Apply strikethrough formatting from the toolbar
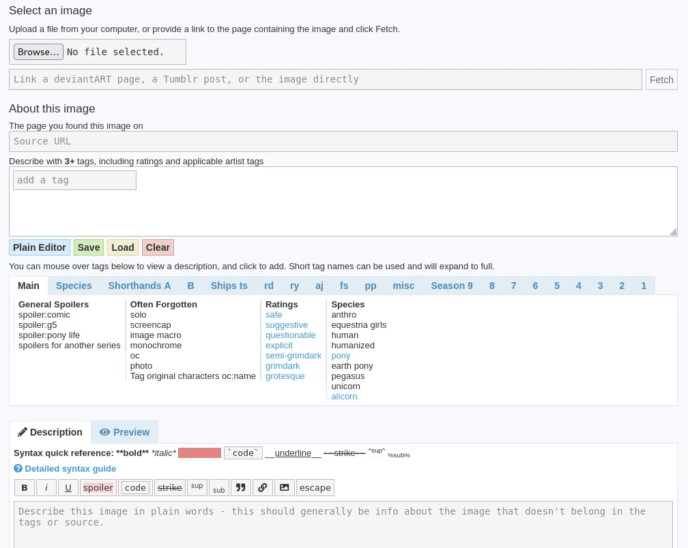This screenshot has width=688, height=548. click(170, 487)
